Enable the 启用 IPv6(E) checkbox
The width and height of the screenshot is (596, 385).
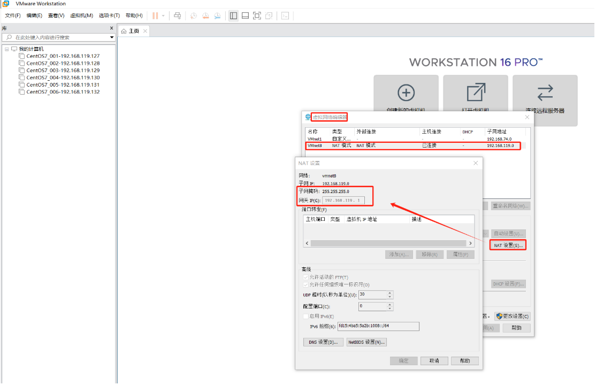pos(305,316)
